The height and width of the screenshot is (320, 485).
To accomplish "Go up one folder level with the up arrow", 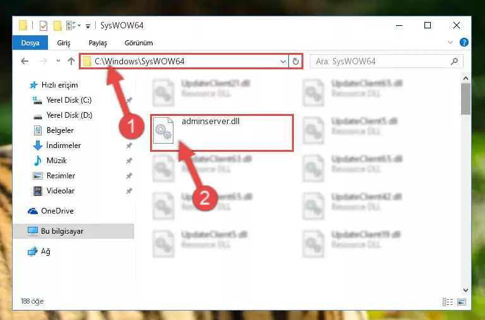I will coord(71,61).
